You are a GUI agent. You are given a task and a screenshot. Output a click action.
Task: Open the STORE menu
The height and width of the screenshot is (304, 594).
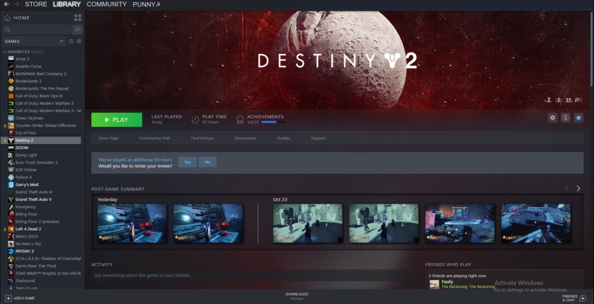[36, 4]
